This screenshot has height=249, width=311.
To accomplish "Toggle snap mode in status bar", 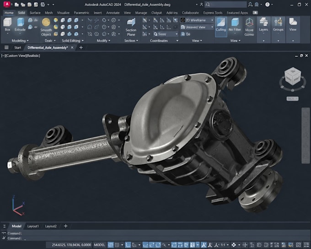I will tap(117, 245).
